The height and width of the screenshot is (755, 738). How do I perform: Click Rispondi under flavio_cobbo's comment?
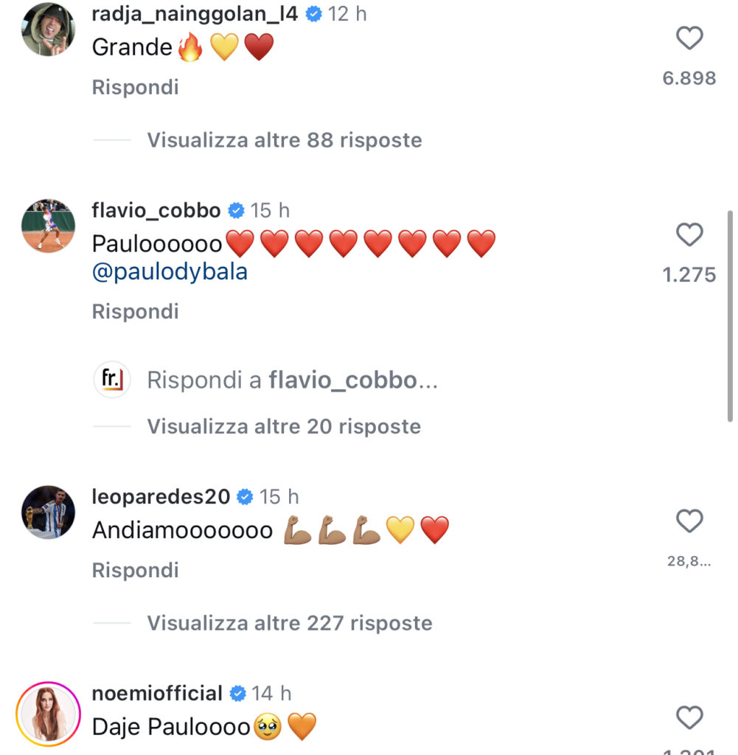[x=135, y=312]
